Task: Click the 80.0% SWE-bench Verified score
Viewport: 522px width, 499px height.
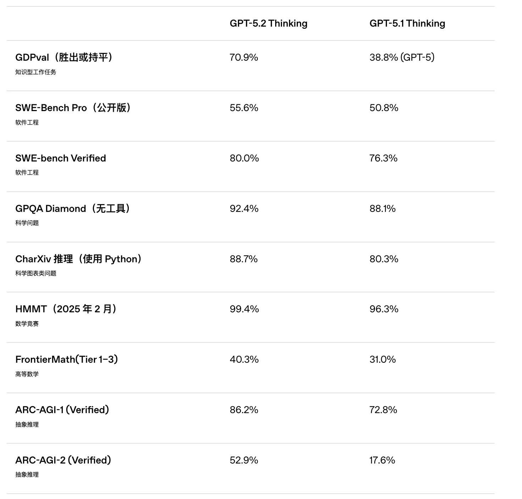Action: (244, 158)
